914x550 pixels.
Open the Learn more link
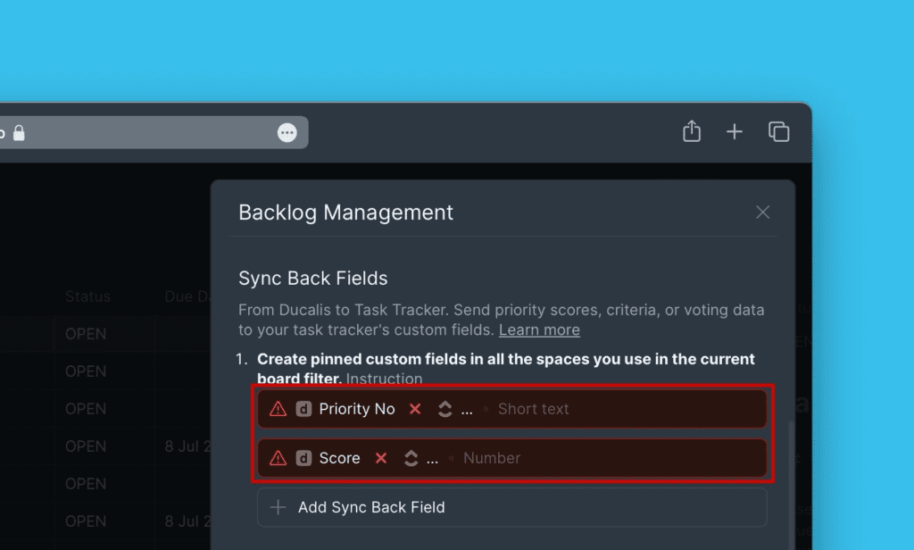pyautogui.click(x=539, y=330)
